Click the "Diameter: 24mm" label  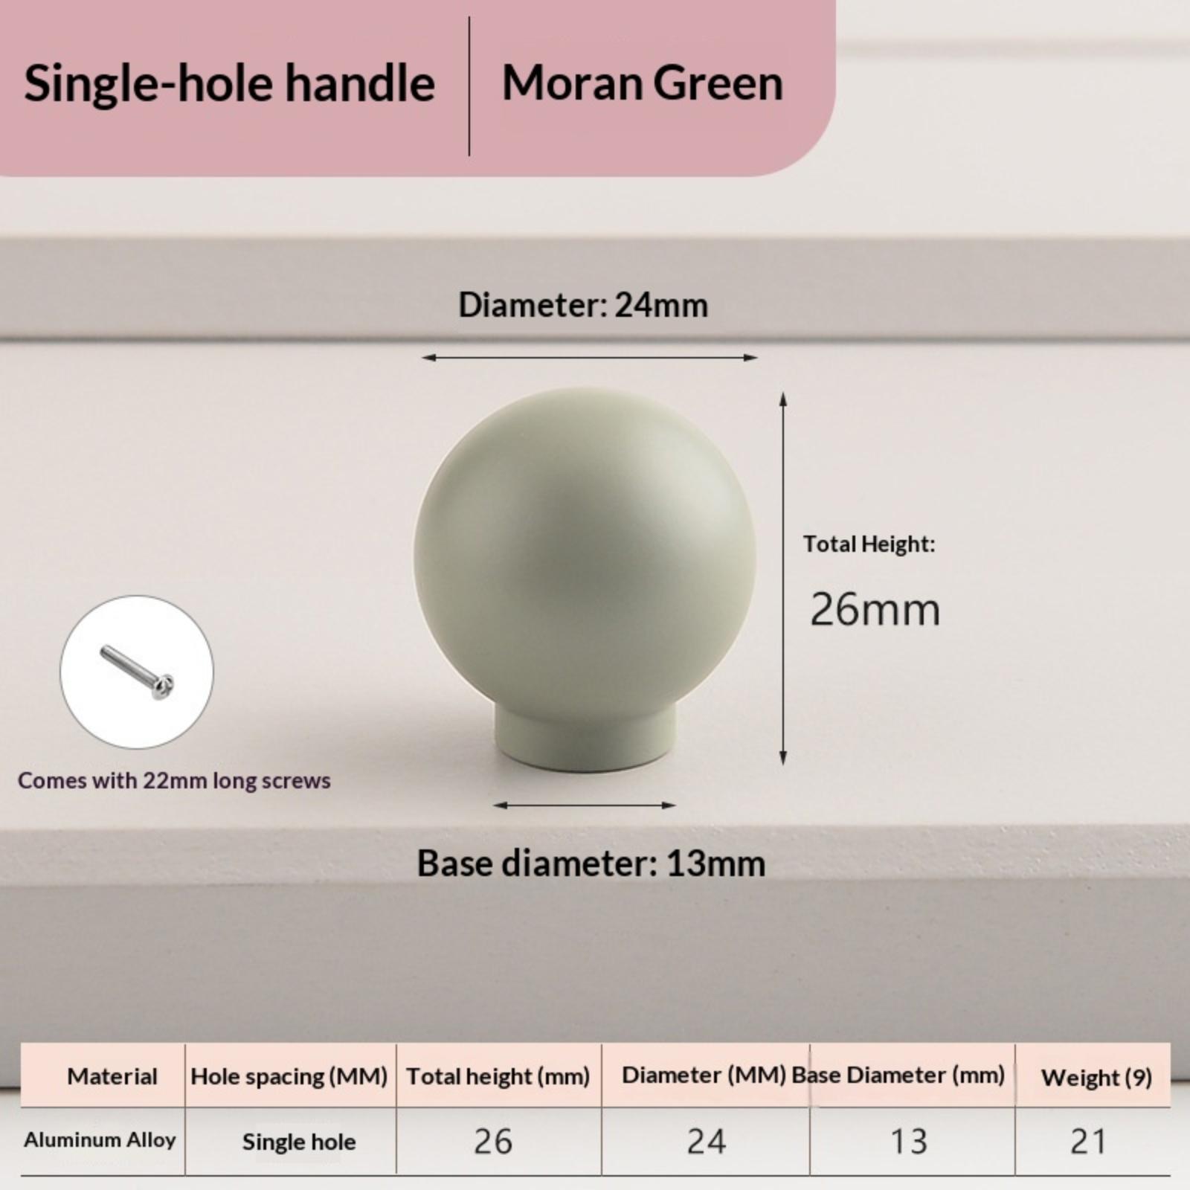tap(583, 305)
